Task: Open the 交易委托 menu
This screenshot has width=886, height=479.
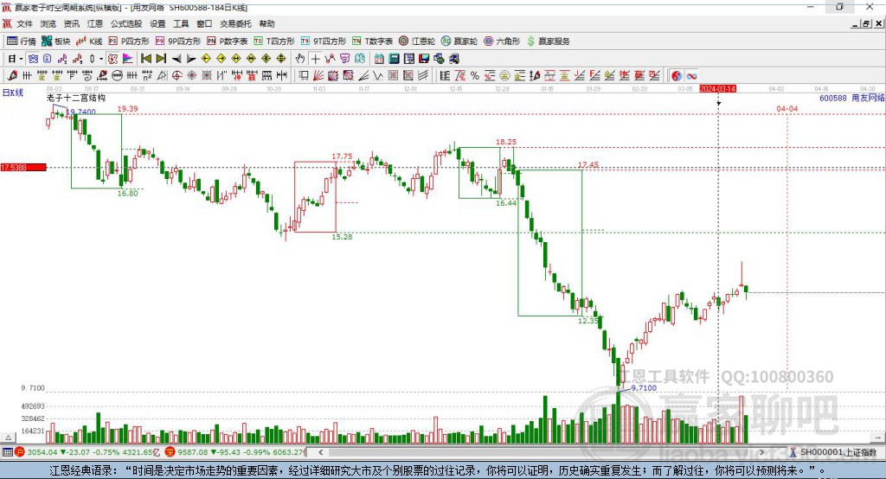Action: 235,23
